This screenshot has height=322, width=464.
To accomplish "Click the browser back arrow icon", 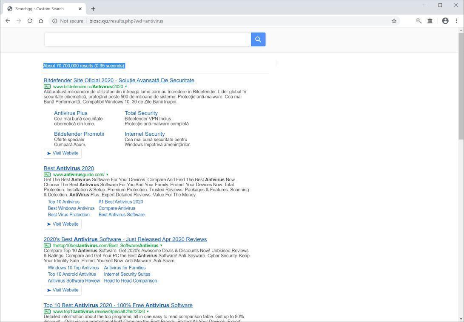I will coord(8,20).
